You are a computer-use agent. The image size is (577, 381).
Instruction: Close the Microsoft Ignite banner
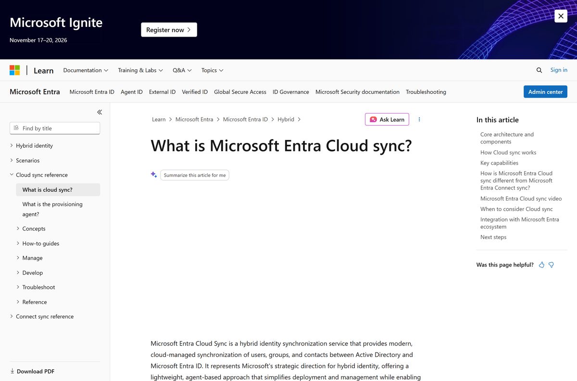pyautogui.click(x=561, y=16)
